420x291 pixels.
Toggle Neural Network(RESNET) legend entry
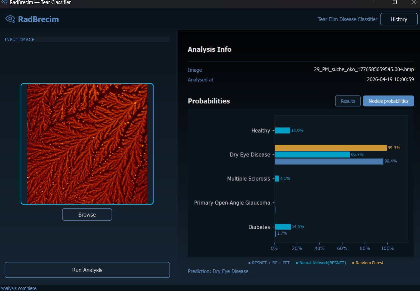tap(321, 263)
